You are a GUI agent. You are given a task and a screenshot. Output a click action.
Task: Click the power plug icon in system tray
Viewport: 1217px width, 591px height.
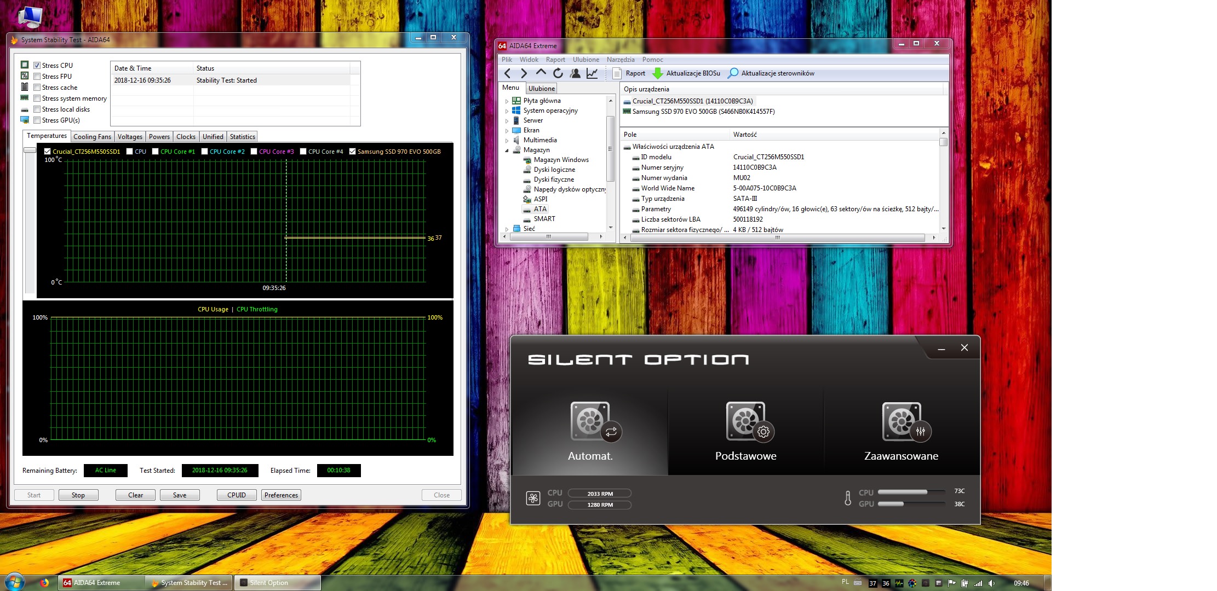coord(965,583)
